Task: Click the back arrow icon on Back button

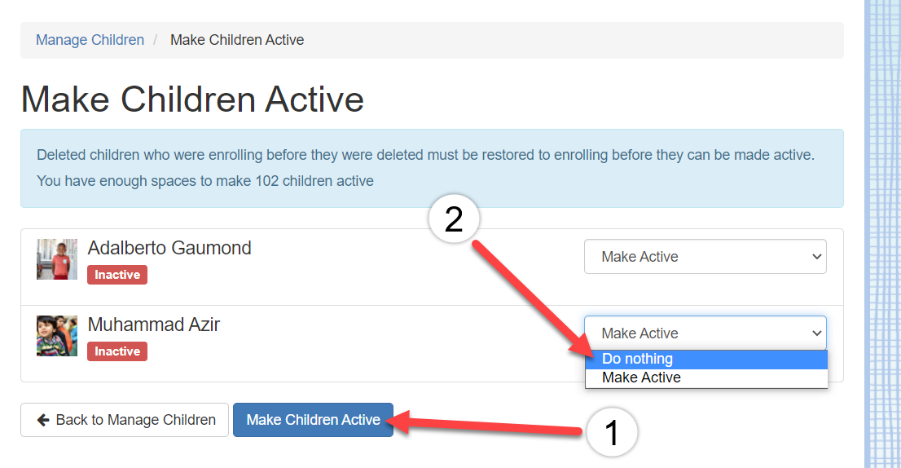Action: click(43, 420)
